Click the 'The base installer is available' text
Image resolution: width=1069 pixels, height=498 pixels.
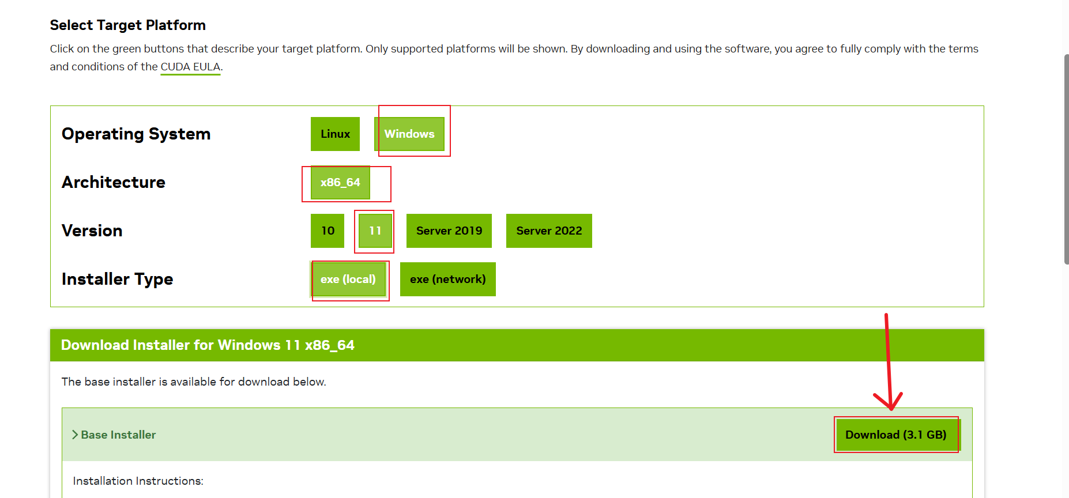coord(194,382)
